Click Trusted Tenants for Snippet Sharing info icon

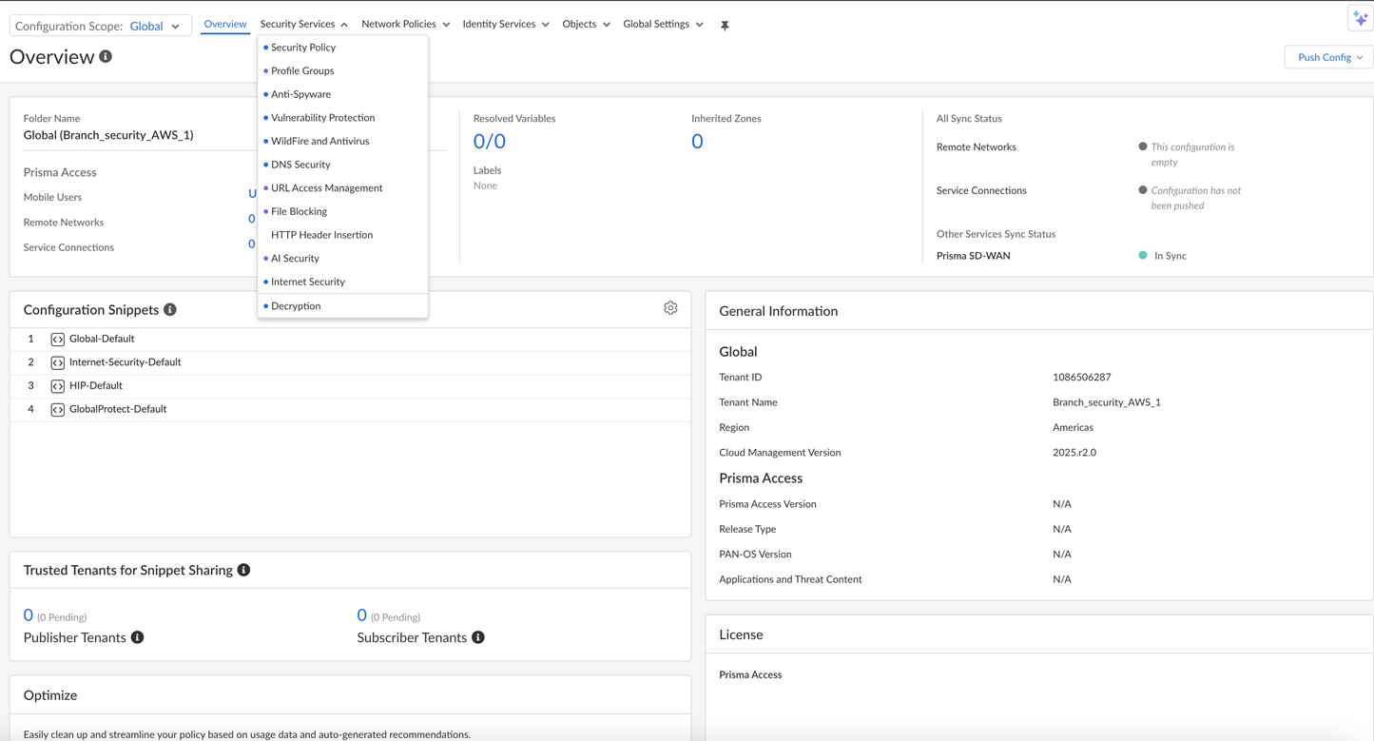pyautogui.click(x=243, y=570)
